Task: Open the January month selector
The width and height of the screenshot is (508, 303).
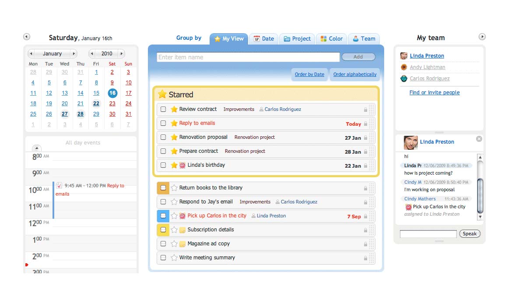Action: pos(52,54)
